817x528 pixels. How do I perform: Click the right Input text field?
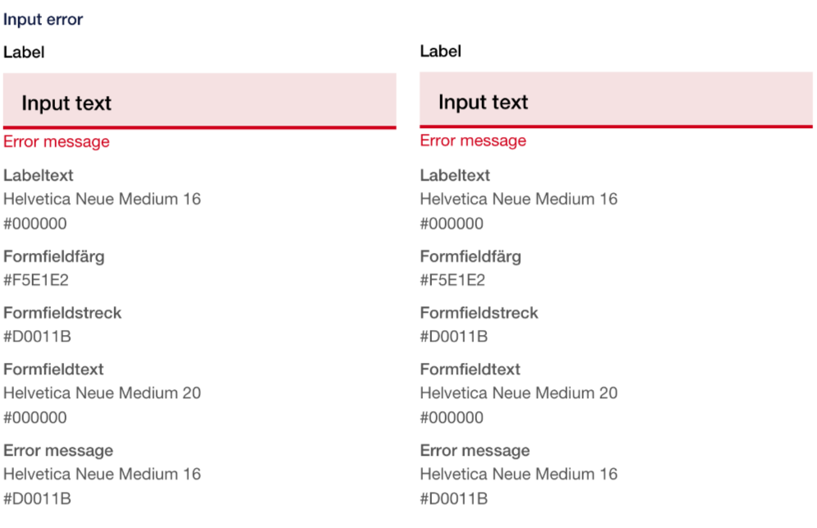pos(616,100)
